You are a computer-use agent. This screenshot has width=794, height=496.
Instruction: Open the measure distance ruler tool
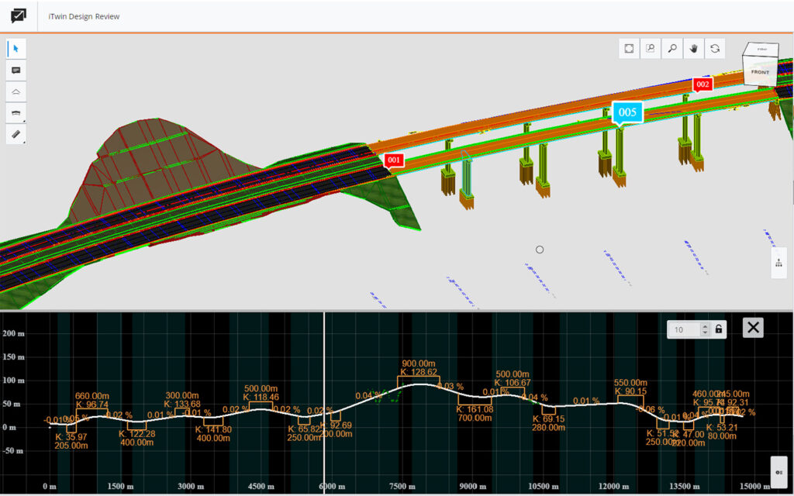(16, 135)
